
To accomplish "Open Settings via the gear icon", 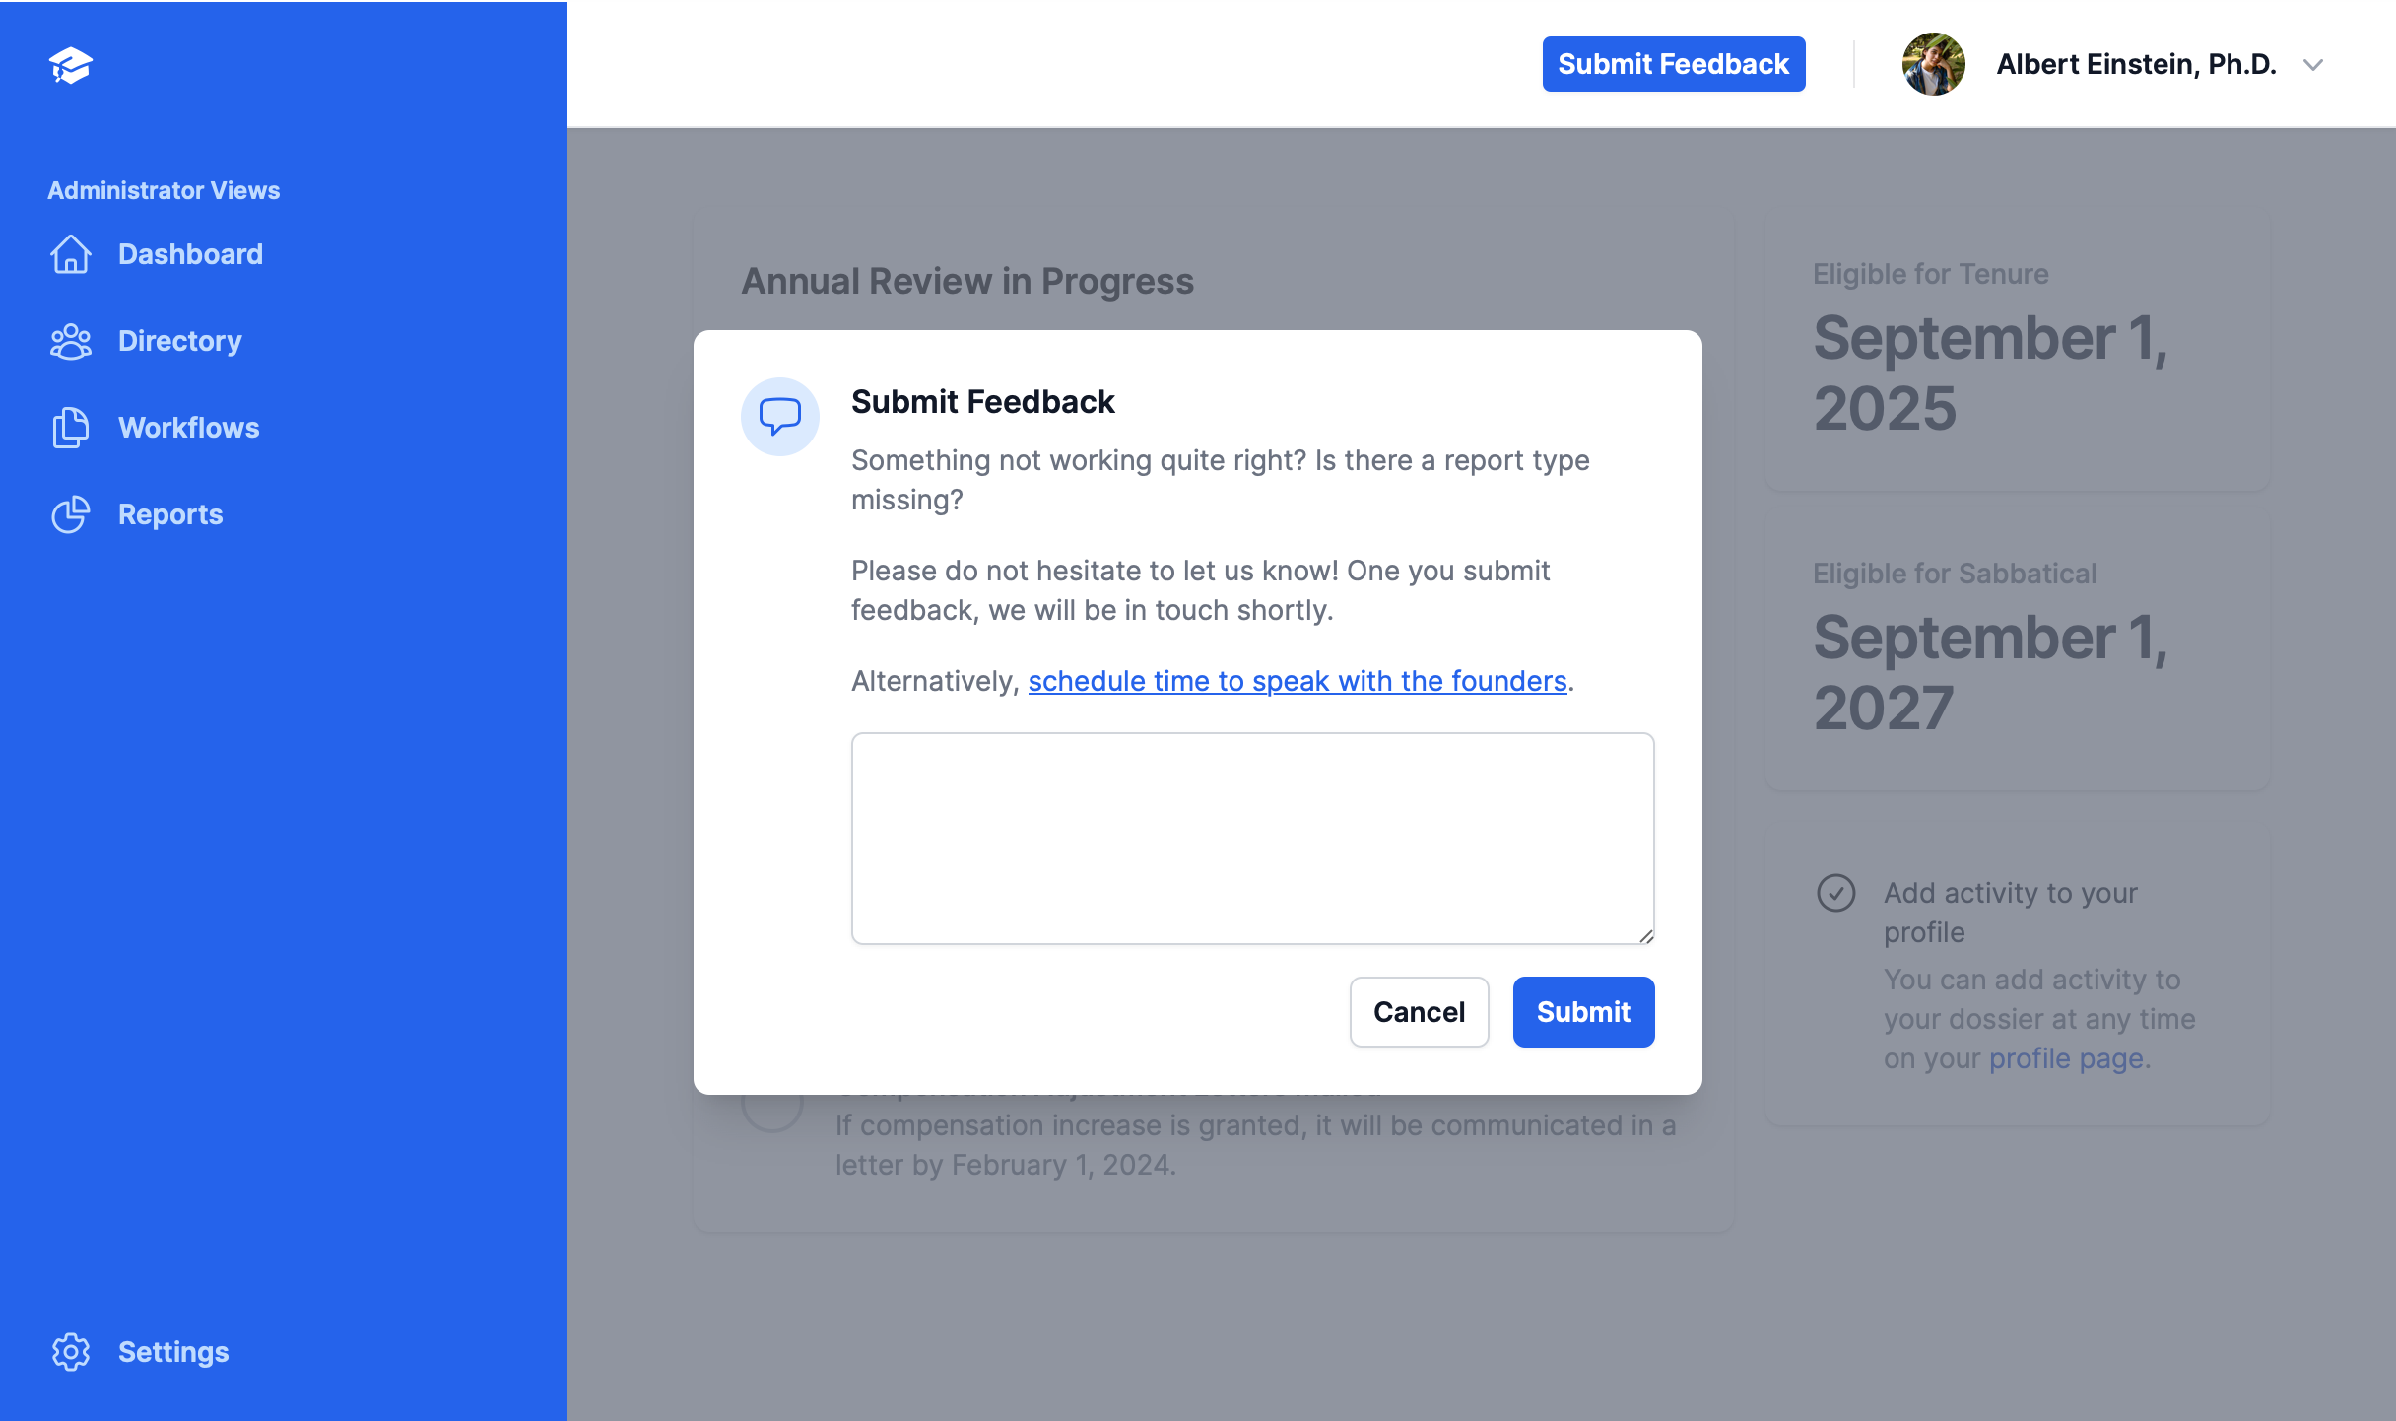I will (71, 1352).
